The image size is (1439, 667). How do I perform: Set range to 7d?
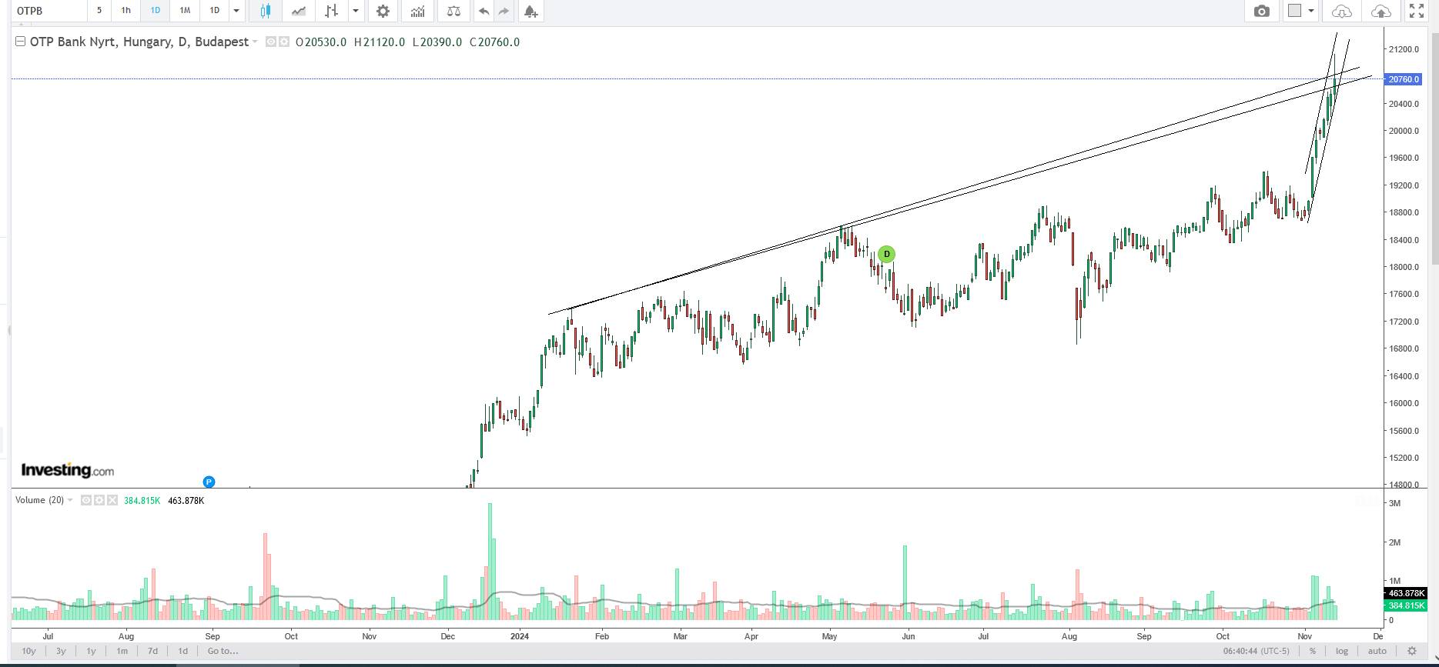[152, 651]
